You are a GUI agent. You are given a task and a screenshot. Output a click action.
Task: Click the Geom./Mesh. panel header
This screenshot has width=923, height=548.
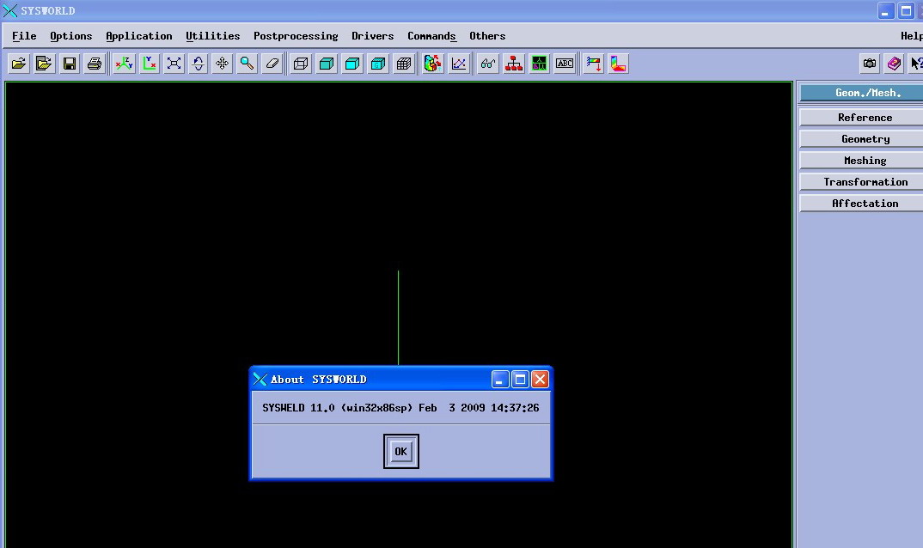[861, 93]
